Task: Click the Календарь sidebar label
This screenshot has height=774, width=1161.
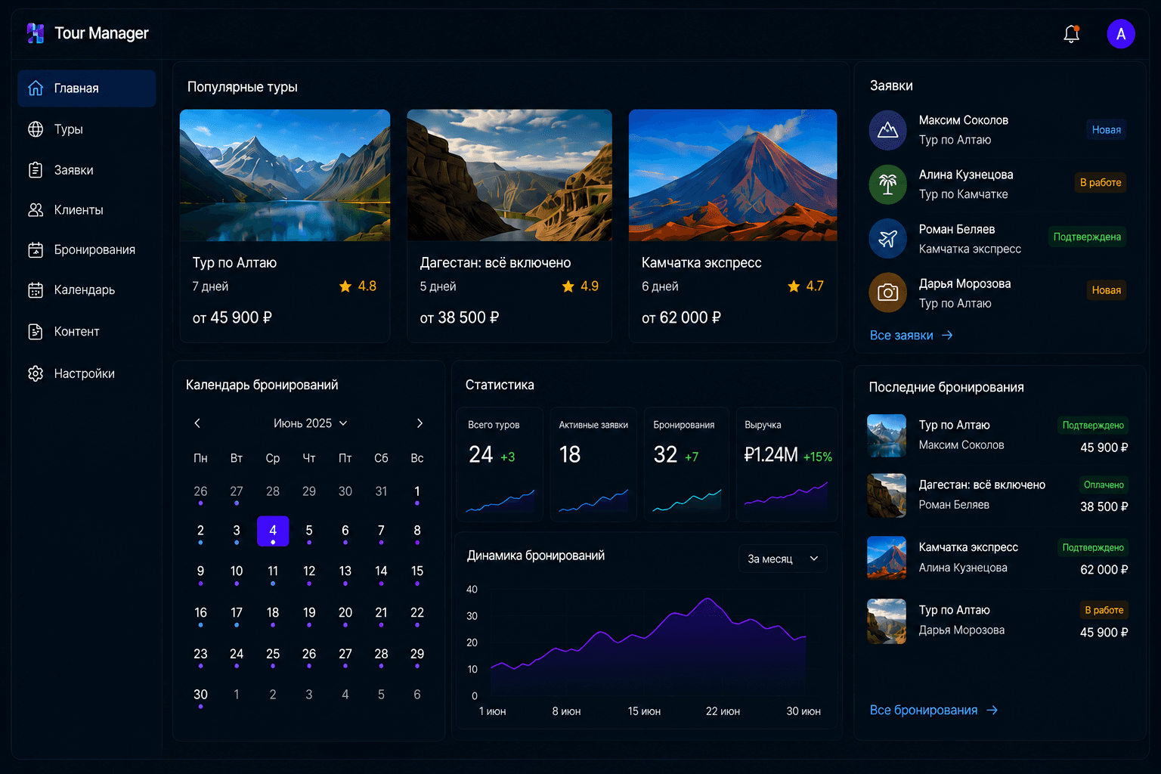Action: pos(85,290)
